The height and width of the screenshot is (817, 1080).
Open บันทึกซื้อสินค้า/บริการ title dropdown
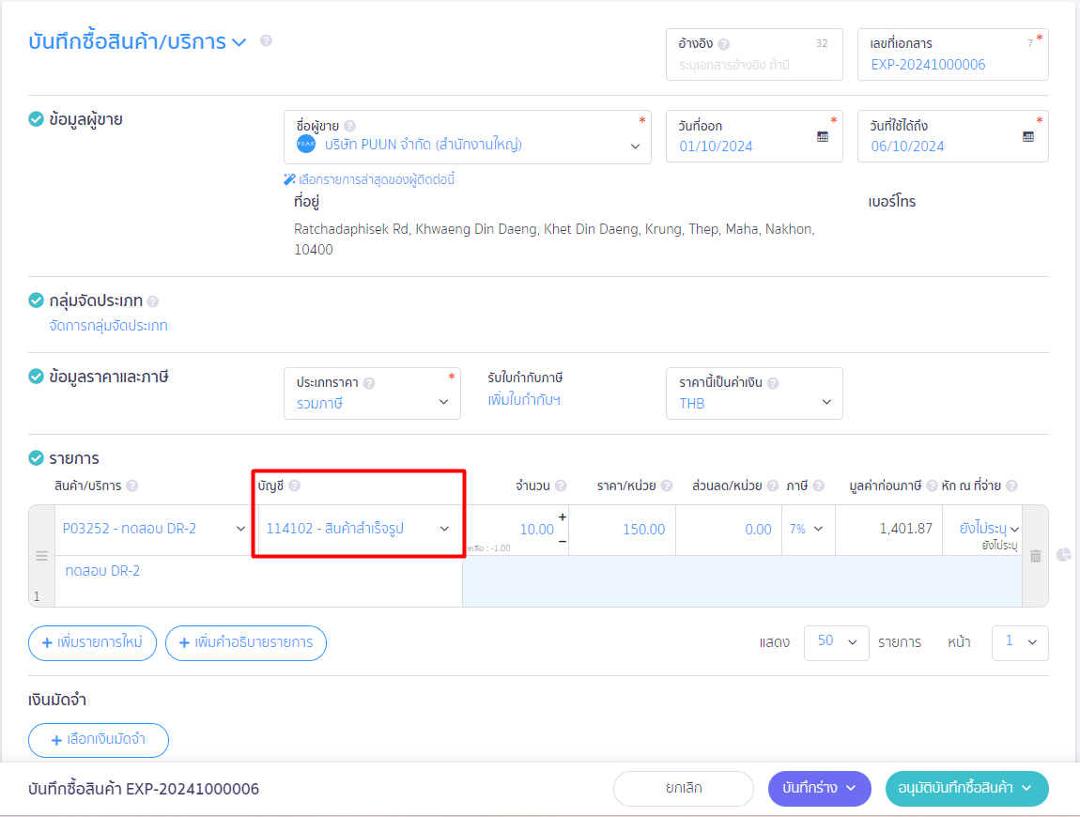tap(239, 42)
